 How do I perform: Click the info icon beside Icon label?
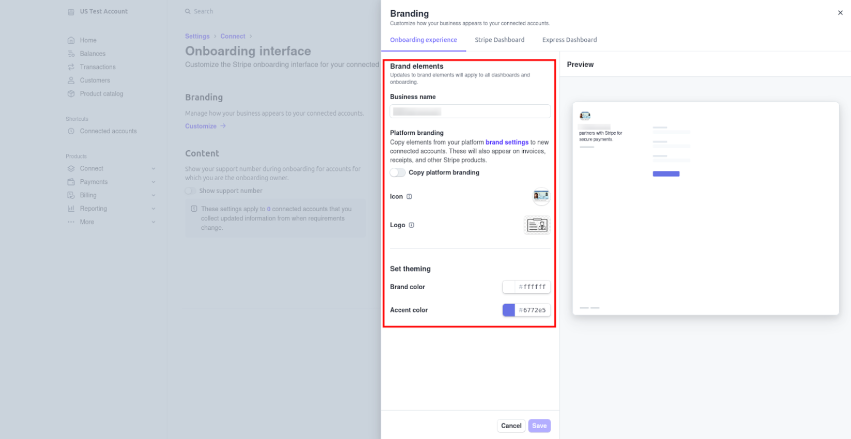(x=409, y=197)
